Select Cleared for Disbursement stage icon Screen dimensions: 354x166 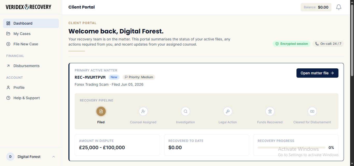point(312,111)
